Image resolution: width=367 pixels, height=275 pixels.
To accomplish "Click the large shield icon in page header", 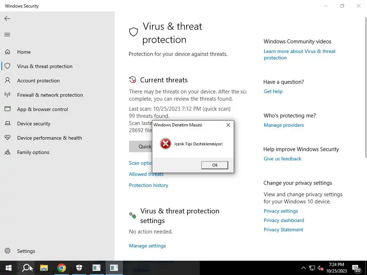I will (x=134, y=32).
